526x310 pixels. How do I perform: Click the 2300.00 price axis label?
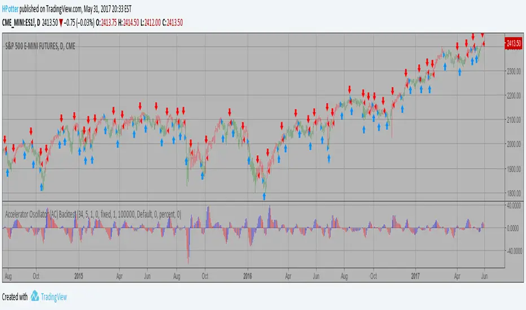point(514,71)
